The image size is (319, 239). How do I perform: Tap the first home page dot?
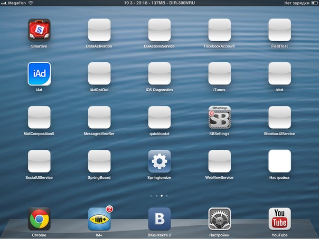156,196
